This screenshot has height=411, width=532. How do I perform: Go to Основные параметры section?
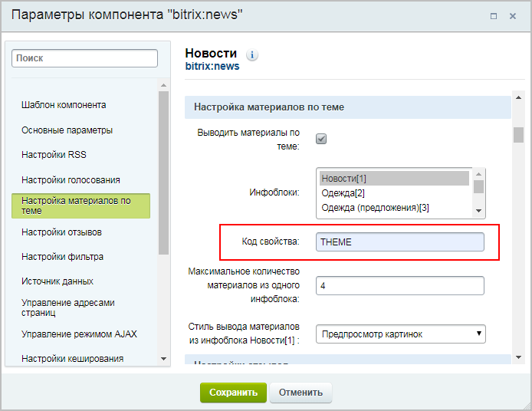click(67, 130)
